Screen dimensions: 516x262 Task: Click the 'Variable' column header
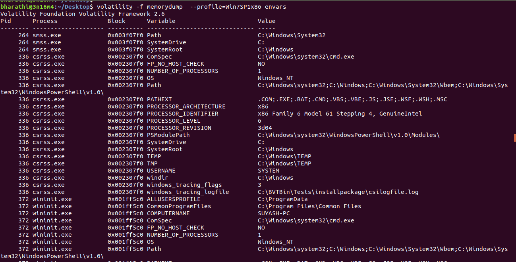point(161,21)
